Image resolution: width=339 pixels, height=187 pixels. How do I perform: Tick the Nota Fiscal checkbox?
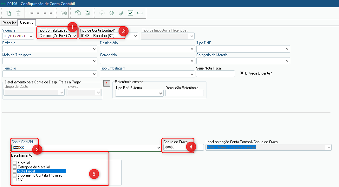tap(15, 171)
